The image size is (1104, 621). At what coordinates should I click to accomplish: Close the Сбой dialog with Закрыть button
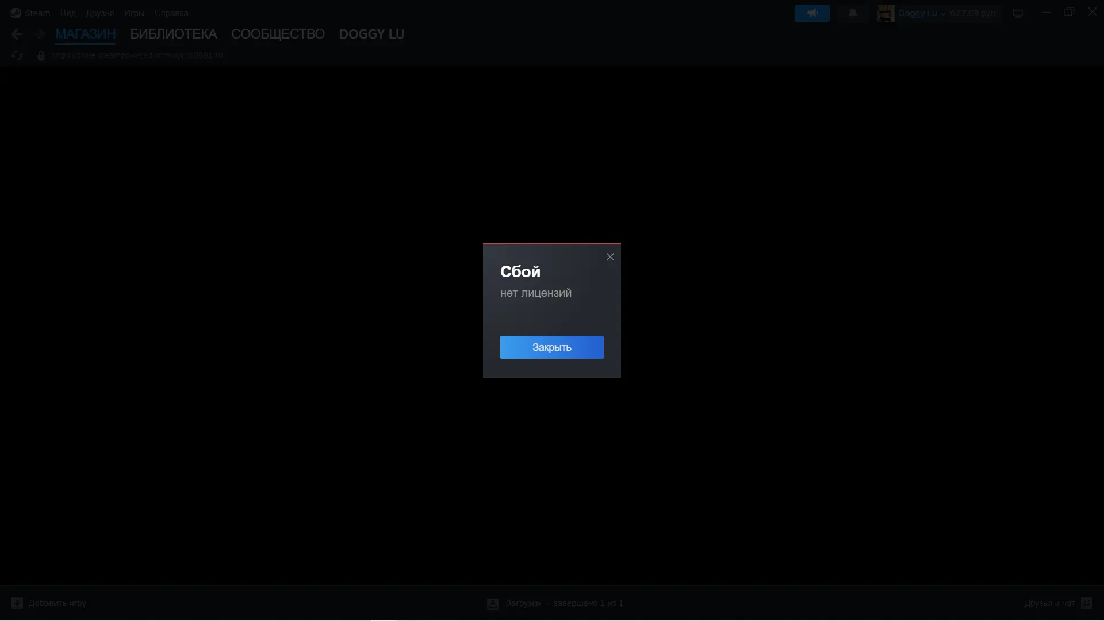pyautogui.click(x=551, y=347)
